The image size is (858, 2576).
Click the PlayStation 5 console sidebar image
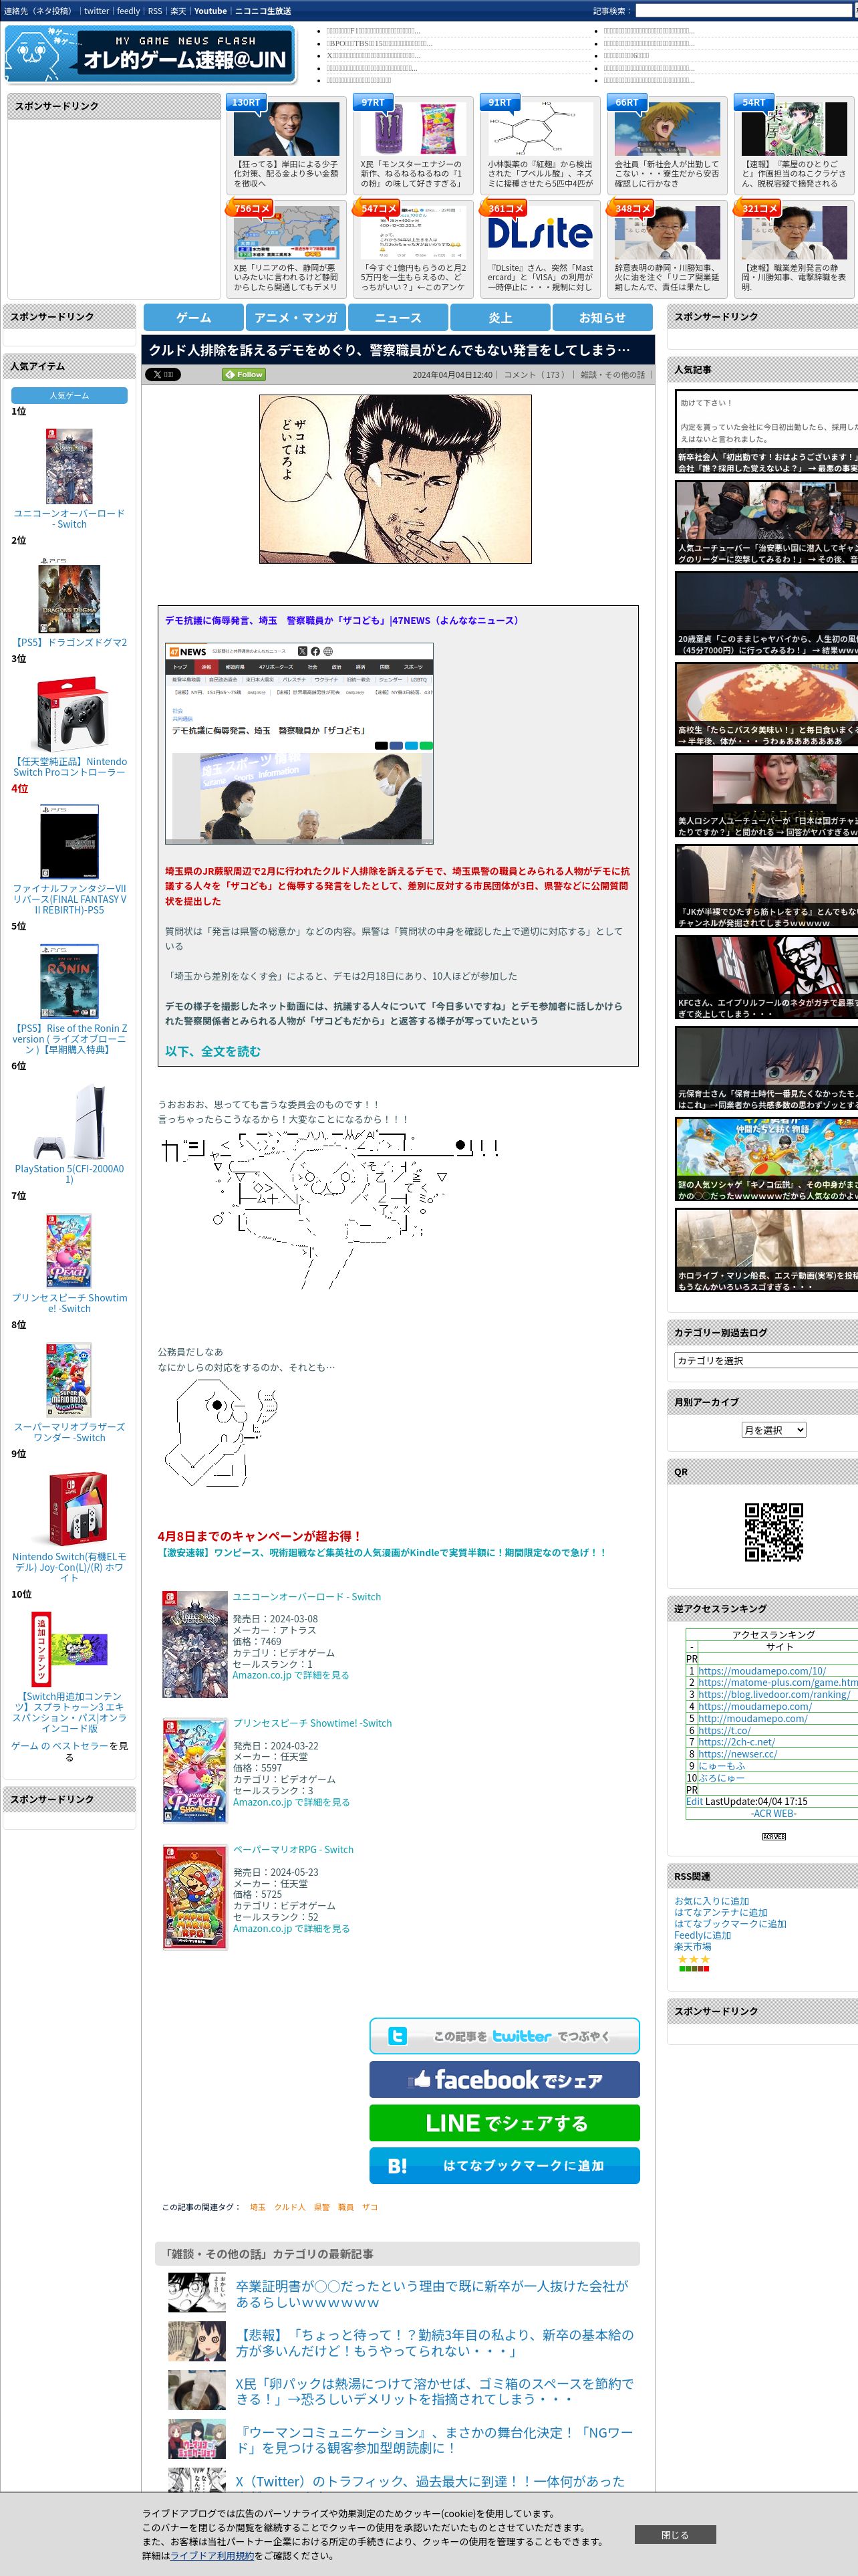pyautogui.click(x=69, y=1121)
